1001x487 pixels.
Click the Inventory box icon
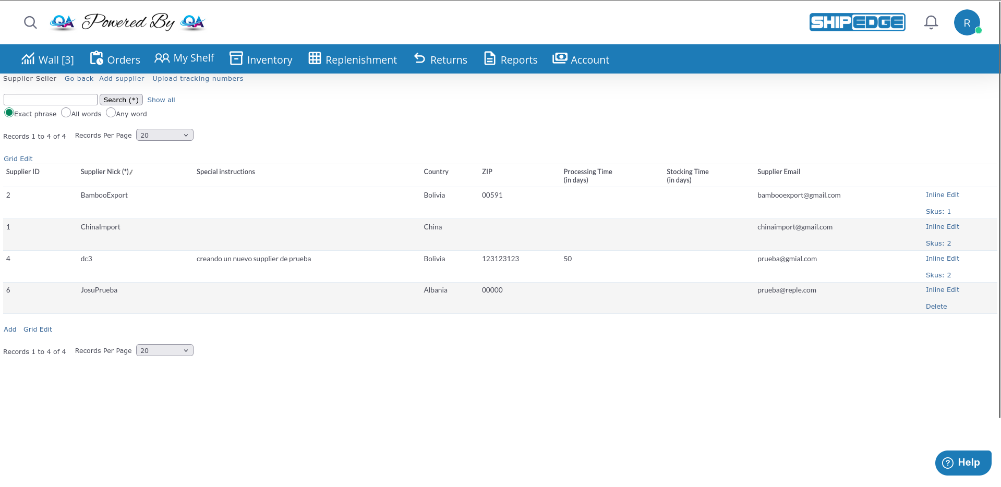pyautogui.click(x=236, y=58)
